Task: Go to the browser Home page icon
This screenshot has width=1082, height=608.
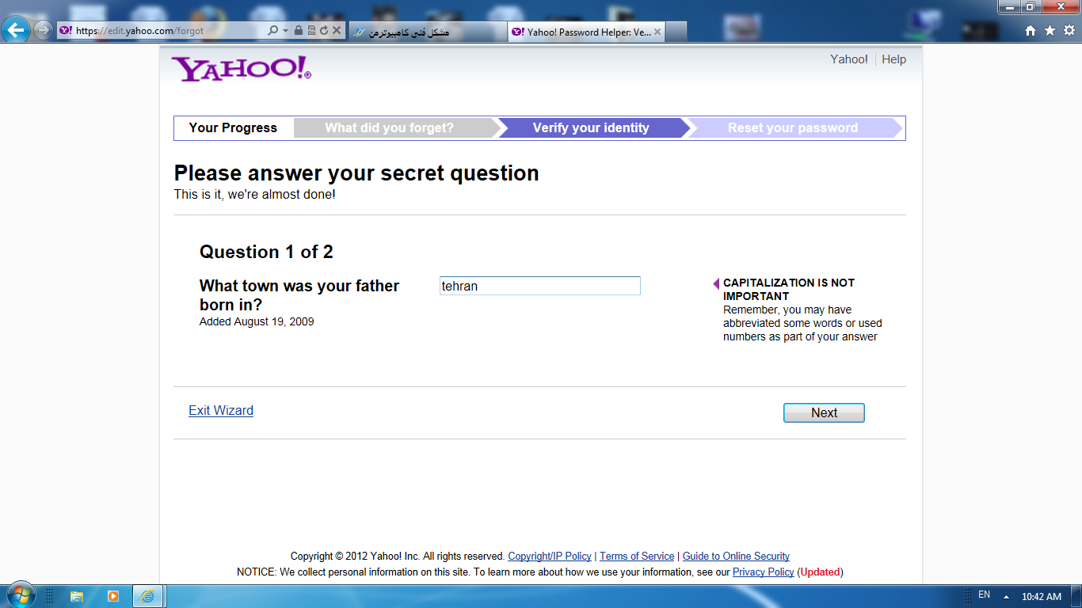Action: click(1031, 31)
